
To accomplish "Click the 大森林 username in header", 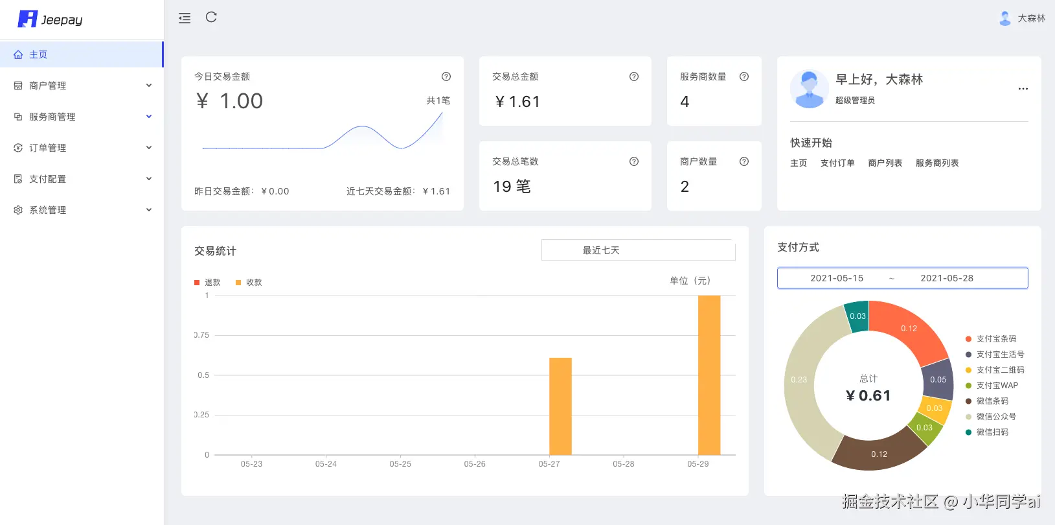I will (x=1031, y=18).
